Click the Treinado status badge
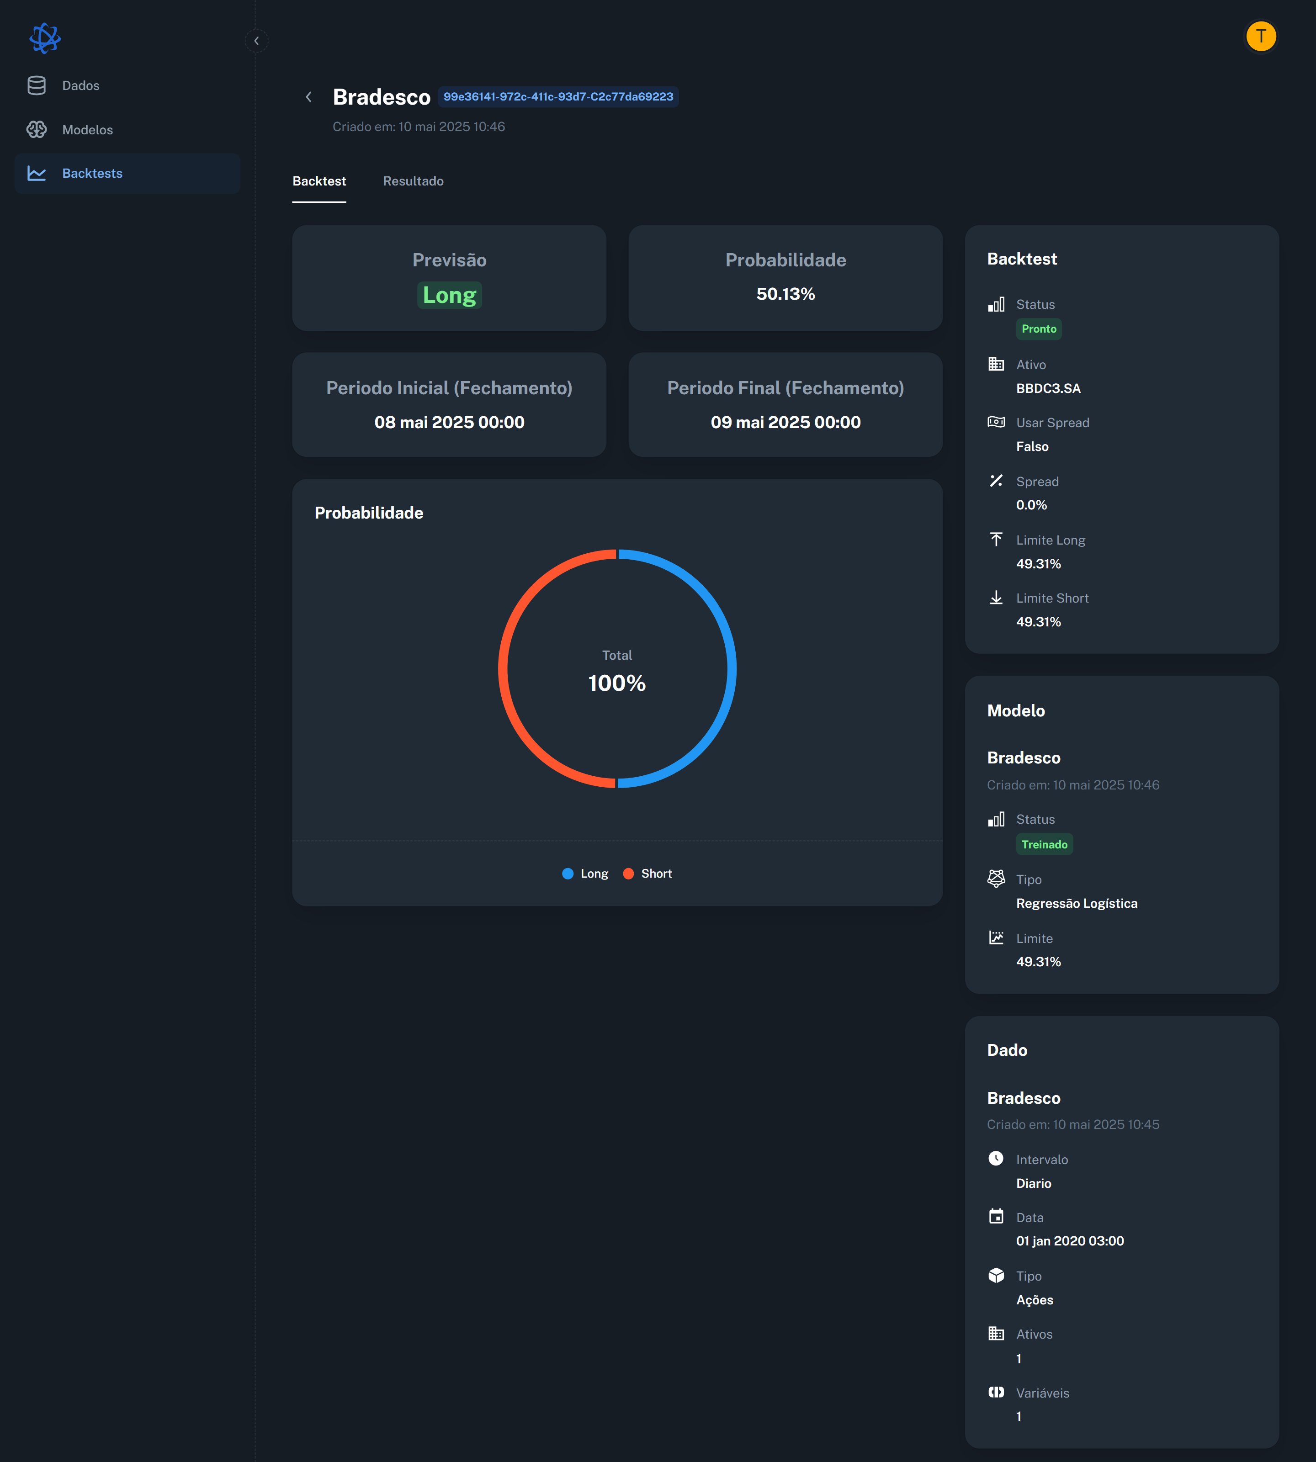 [x=1044, y=844]
